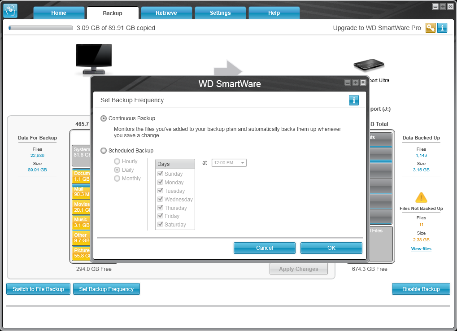Viewport: 457px width, 331px height.
Task: Click the backup copy progress bar
Action: pos(41,28)
